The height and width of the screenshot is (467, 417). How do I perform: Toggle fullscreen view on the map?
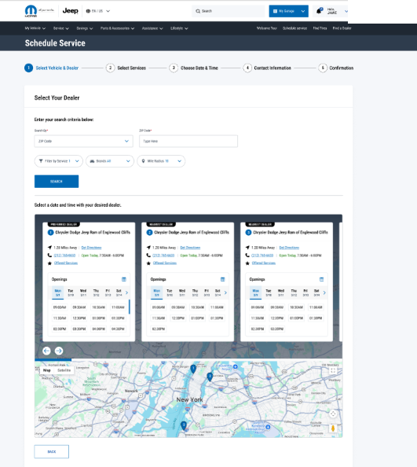(x=333, y=370)
